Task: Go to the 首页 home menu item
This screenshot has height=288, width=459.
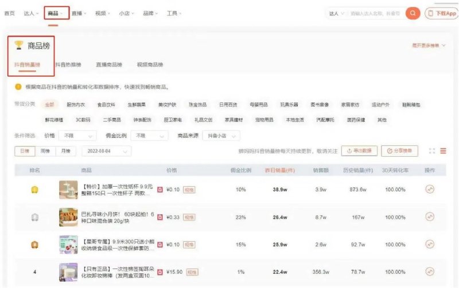Action: [9, 13]
